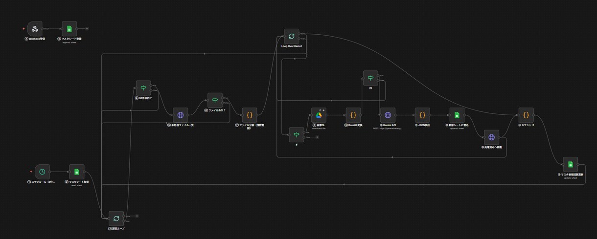Select the ⑦ ファイル分解 code node
The width and height of the screenshot is (597, 239).
pyautogui.click(x=250, y=115)
